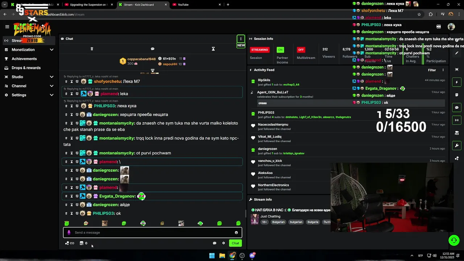Click username montanaismycity 'ot purvi pochwam'
The height and width of the screenshot is (261, 464).
(117, 153)
